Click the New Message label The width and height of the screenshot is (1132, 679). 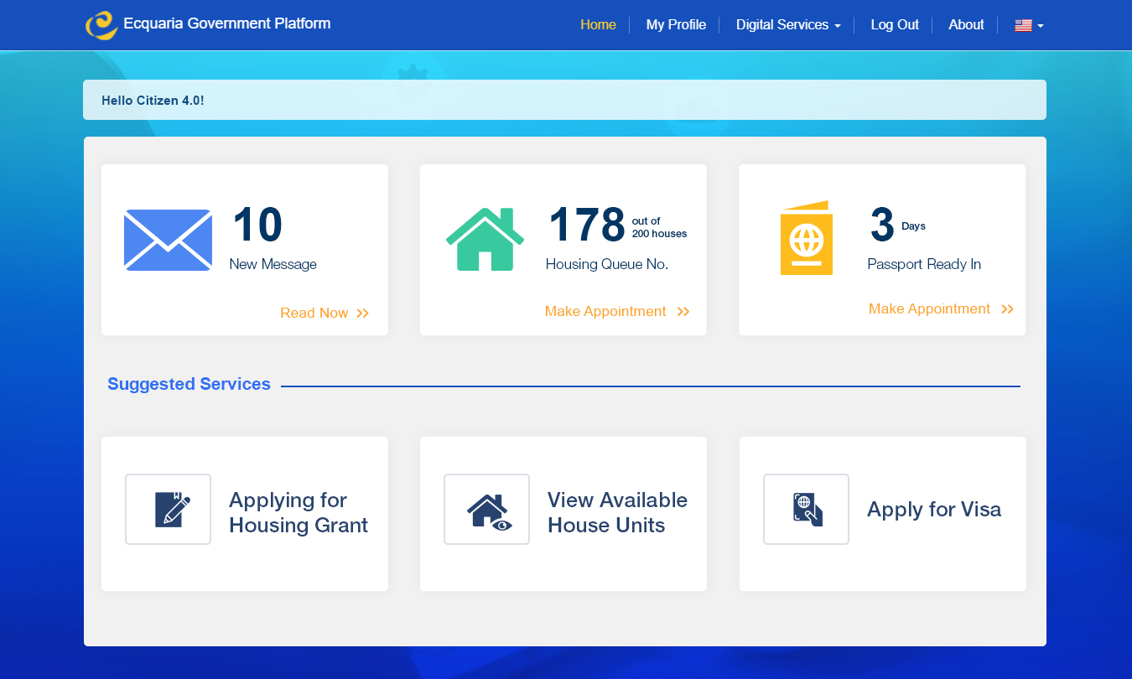click(273, 264)
